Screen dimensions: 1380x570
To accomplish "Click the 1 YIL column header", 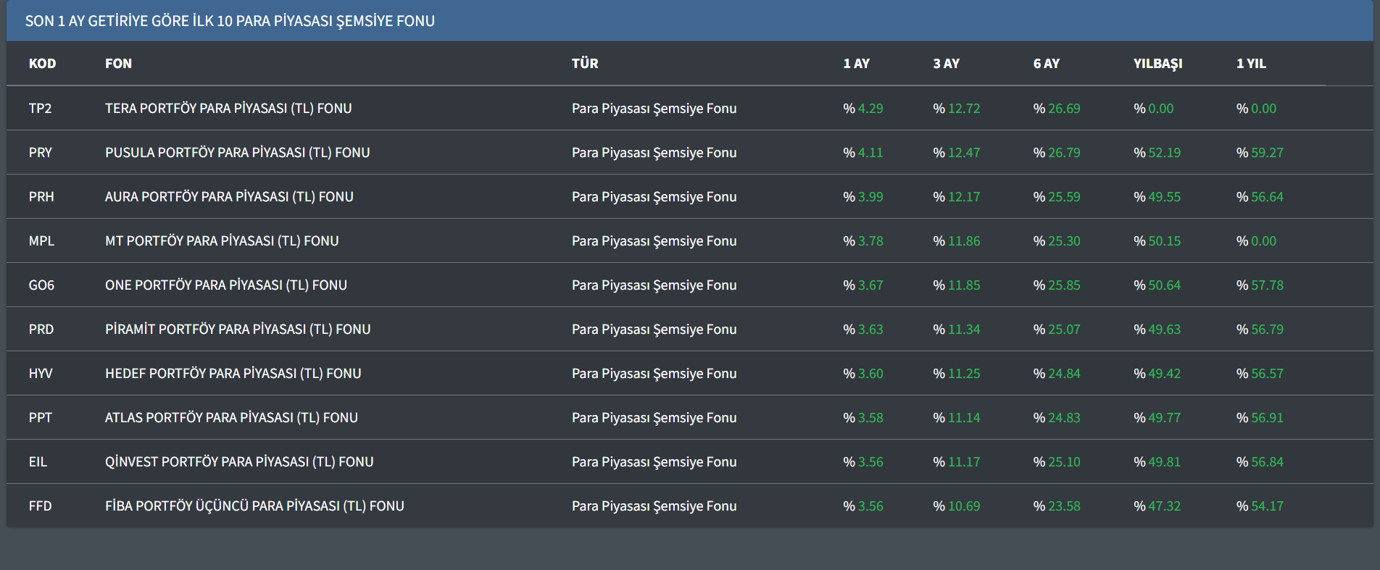I will point(1251,64).
